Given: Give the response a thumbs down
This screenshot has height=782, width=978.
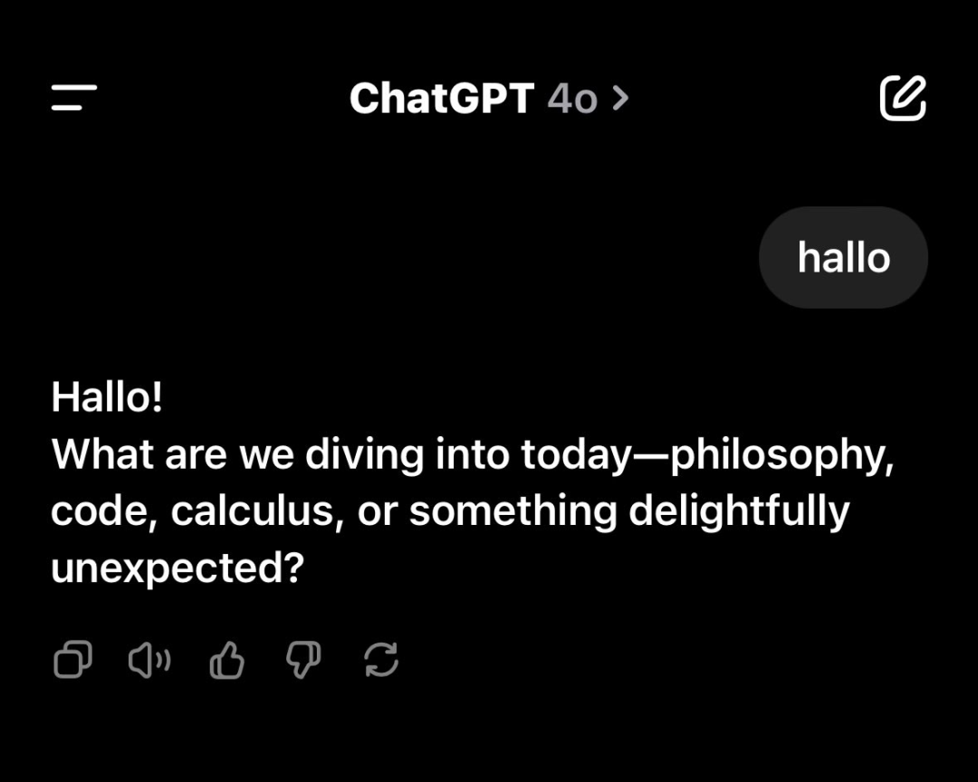Looking at the screenshot, I should (303, 660).
